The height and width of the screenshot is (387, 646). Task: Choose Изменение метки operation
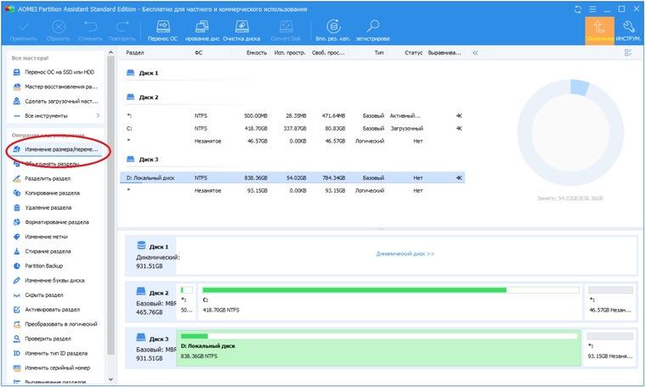tap(41, 237)
